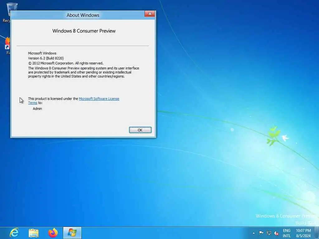This screenshot has width=319, height=239.
Task: Click the muted volume tray icon
Action: [276, 233]
